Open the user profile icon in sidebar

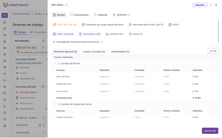coord(5,22)
